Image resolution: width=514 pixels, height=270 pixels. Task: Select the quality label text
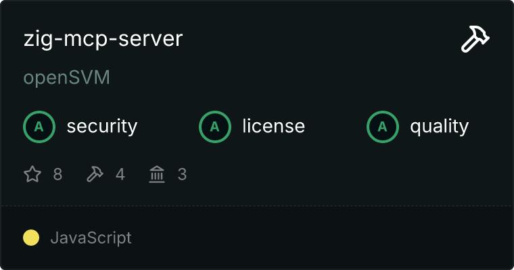pos(439,126)
